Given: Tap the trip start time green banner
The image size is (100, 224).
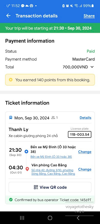Looking at the screenshot, I should pyautogui.click(x=50, y=28).
